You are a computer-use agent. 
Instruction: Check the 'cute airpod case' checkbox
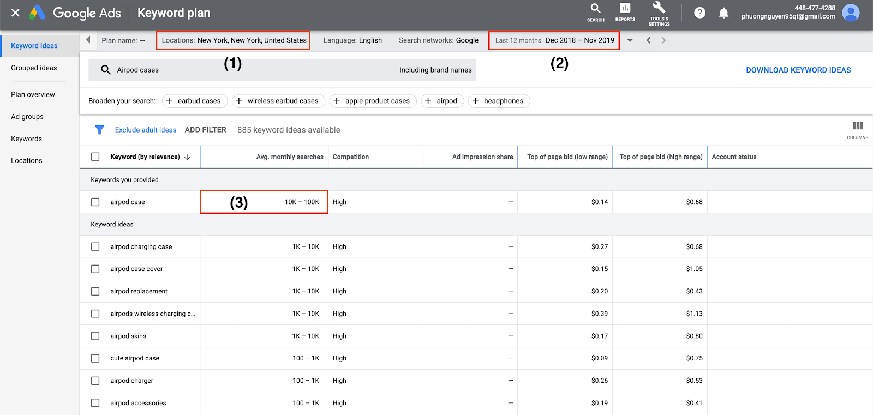(95, 359)
